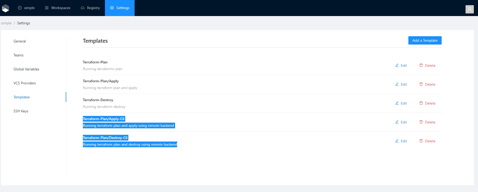The height and width of the screenshot is (192, 478).
Task: Open Global Variables in the sidebar
Action: [26, 69]
